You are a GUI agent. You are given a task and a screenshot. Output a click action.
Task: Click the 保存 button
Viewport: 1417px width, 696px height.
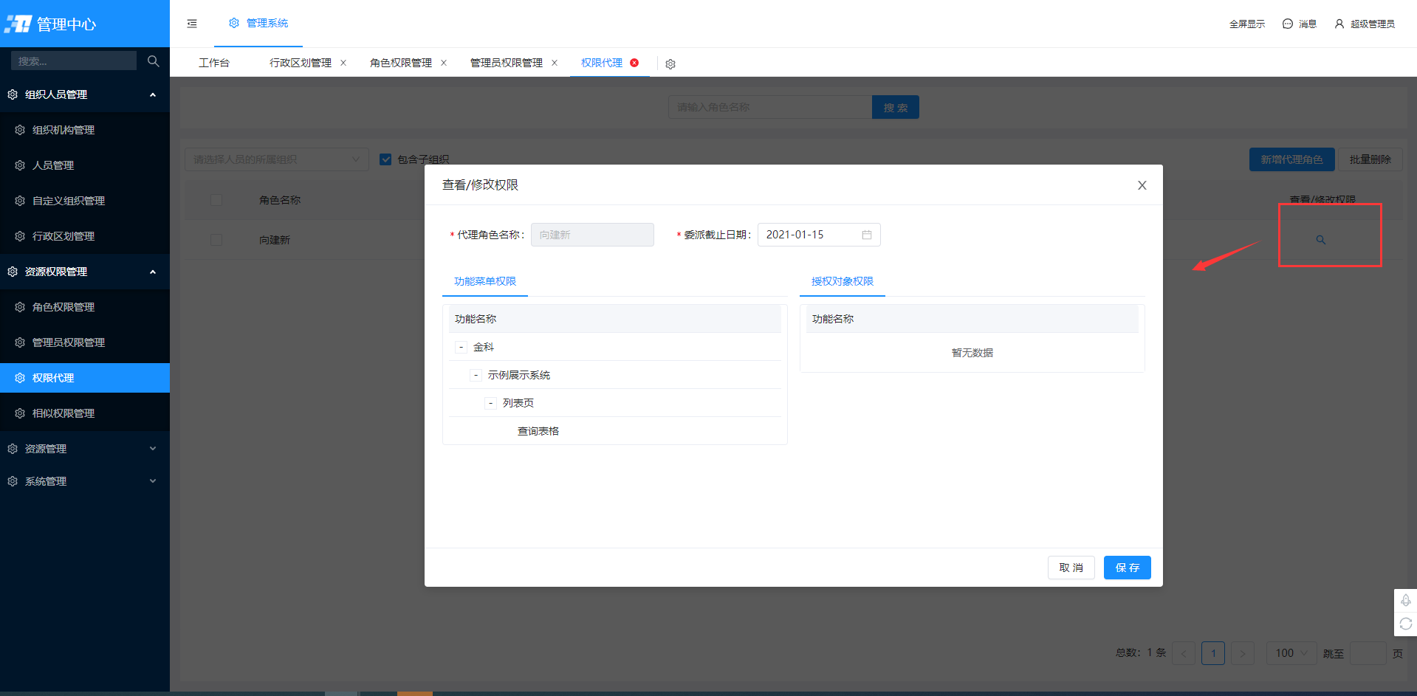[1128, 568]
